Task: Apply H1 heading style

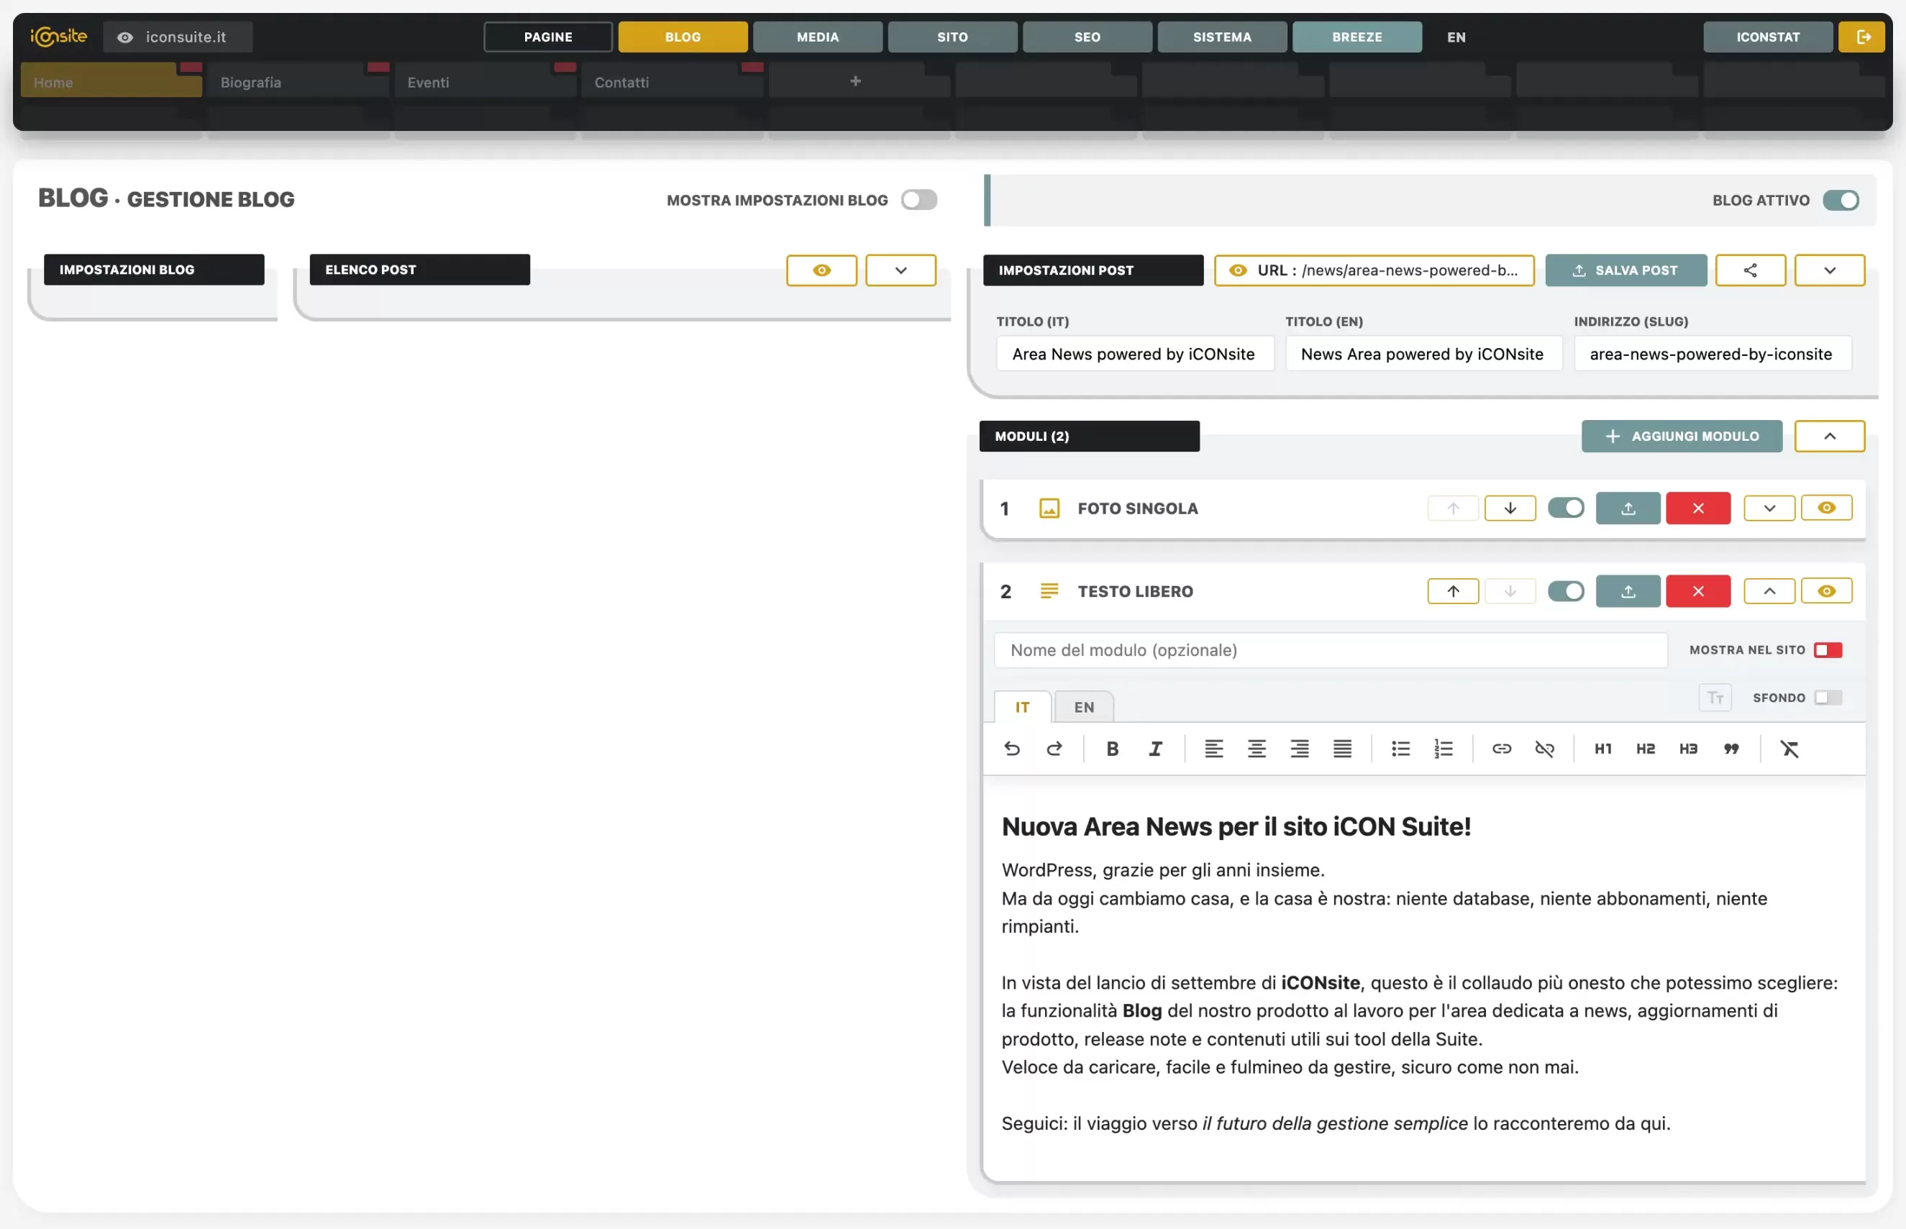Action: [x=1602, y=749]
